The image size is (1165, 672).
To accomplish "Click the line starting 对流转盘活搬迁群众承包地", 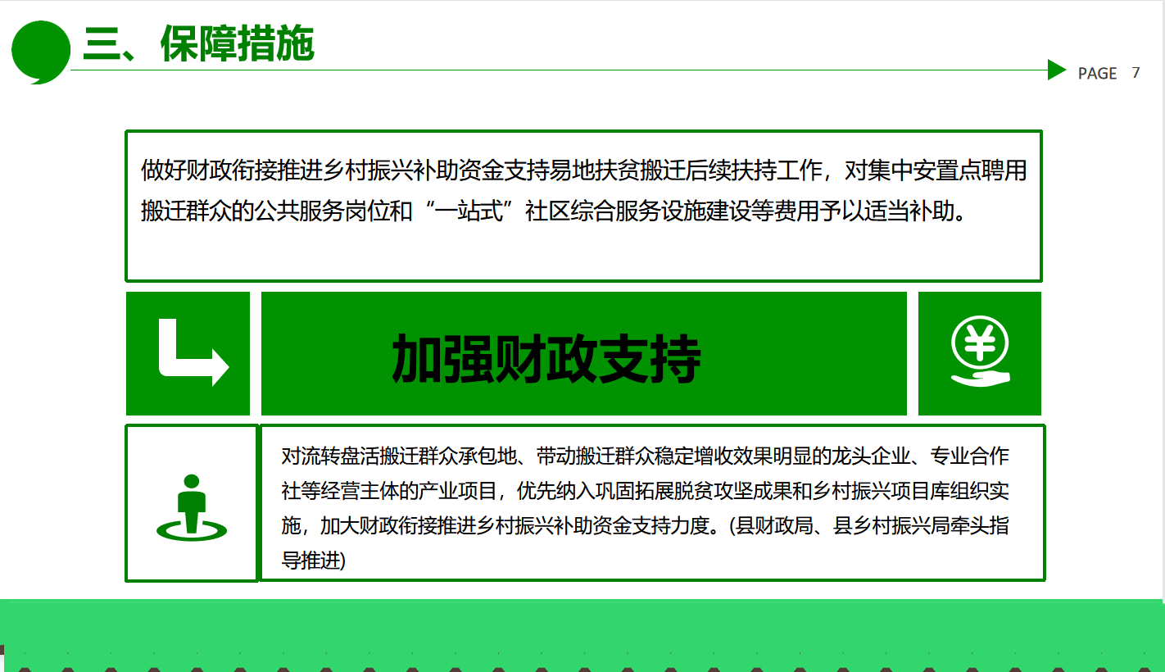I will (x=645, y=456).
